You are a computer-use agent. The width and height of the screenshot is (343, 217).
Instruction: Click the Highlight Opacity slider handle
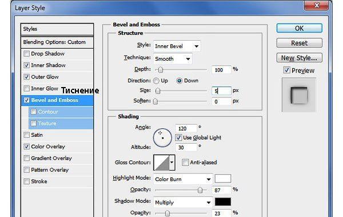click(x=200, y=190)
